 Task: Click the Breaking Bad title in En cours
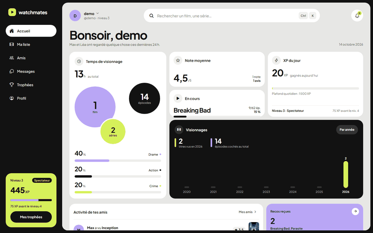[192, 110]
